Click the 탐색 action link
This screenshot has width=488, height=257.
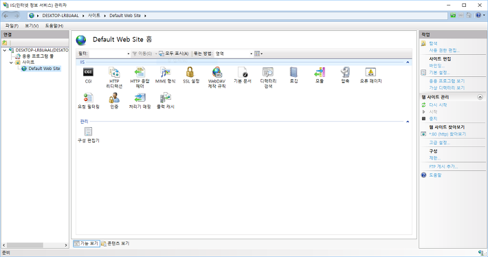point(433,43)
